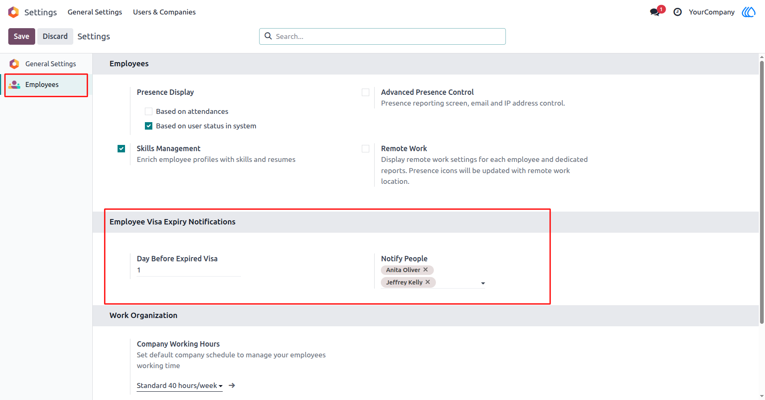Screen dimensions: 765x400
Task: Open working hours external link arrow
Action: tap(232, 386)
